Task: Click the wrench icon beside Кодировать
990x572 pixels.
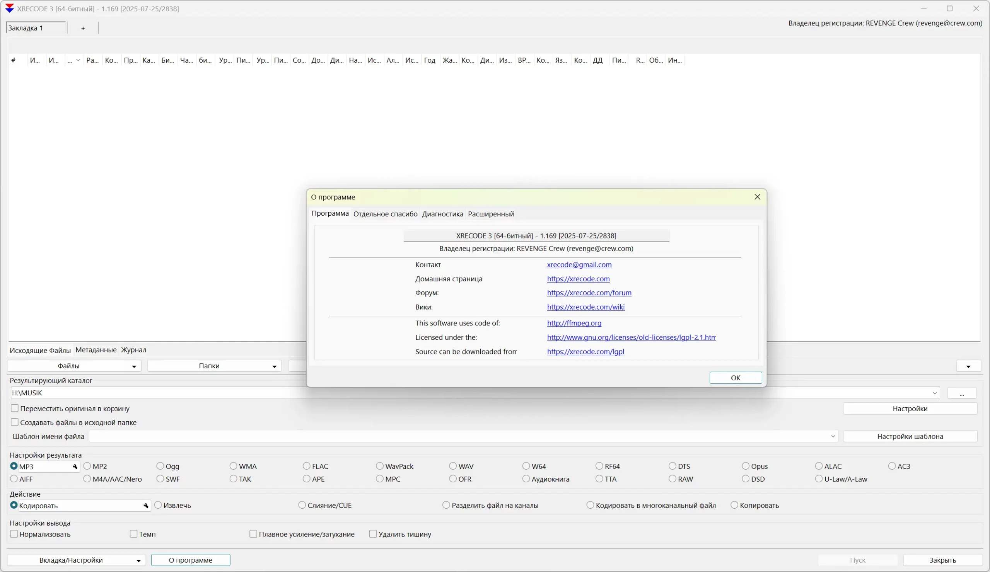Action: (146, 506)
